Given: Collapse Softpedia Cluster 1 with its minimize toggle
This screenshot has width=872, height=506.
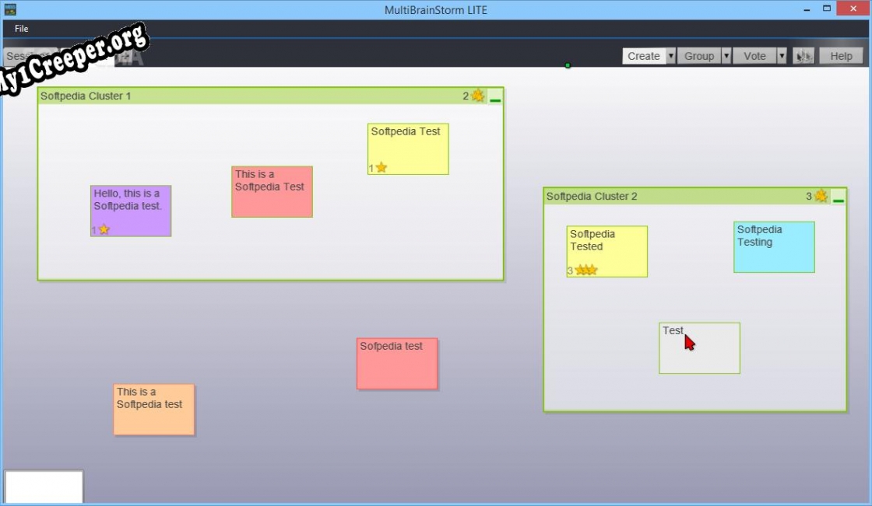Looking at the screenshot, I should (495, 97).
